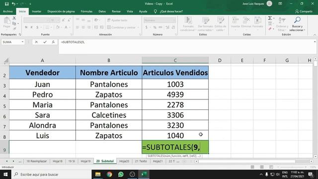This screenshot has width=318, height=179.
Task: Click the Save icon in the title bar
Action: click(6, 4)
